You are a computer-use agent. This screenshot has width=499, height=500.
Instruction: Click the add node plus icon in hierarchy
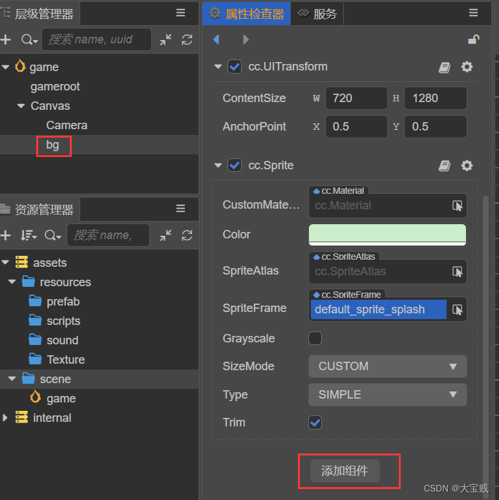click(6, 40)
